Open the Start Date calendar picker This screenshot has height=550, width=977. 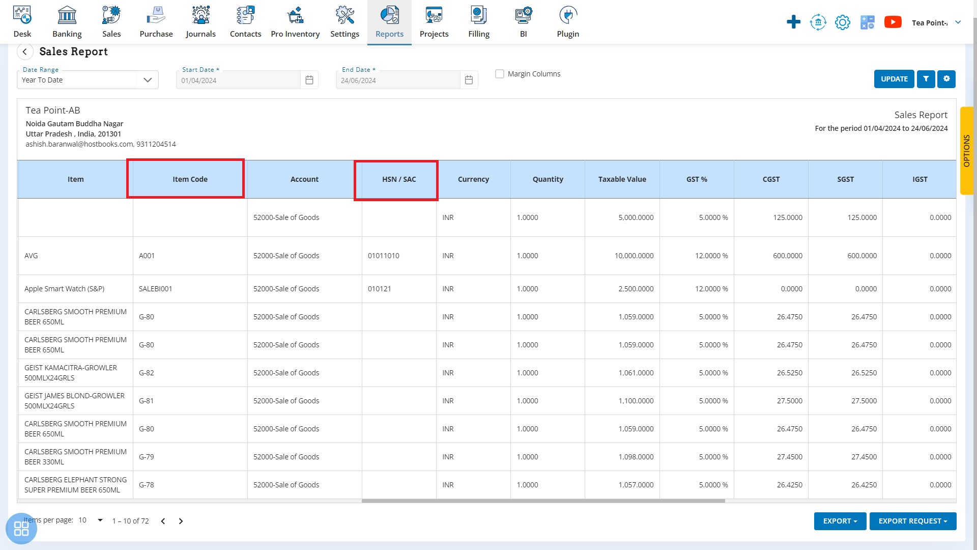click(x=309, y=80)
